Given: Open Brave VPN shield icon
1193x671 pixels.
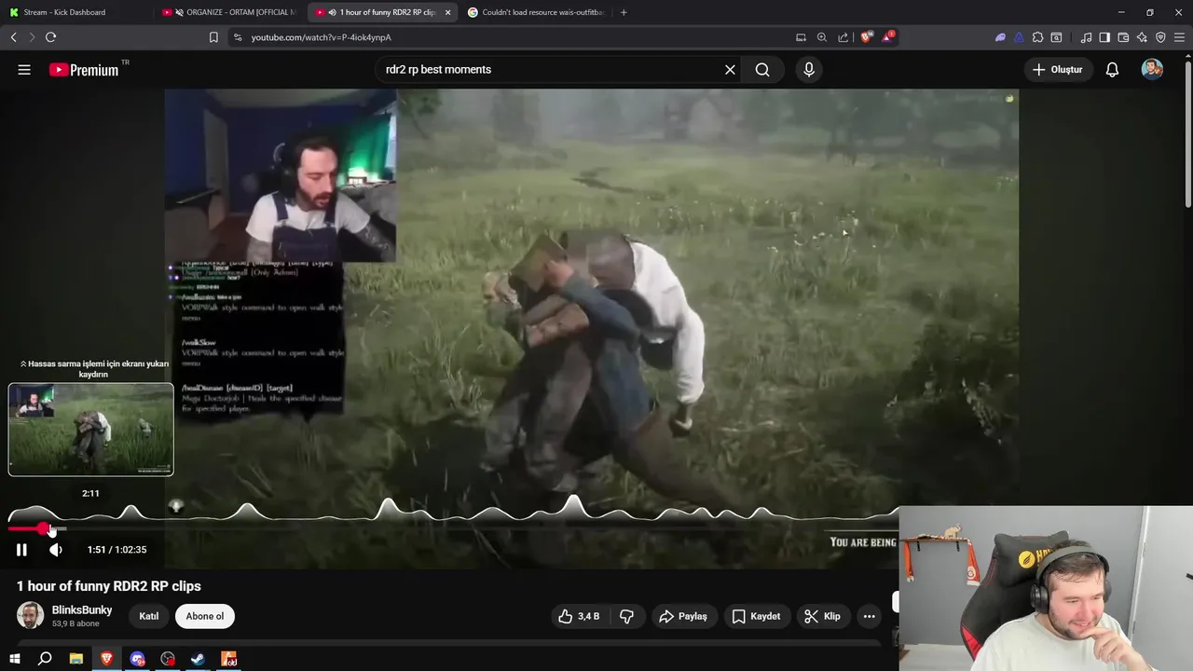Looking at the screenshot, I should click(x=1160, y=37).
